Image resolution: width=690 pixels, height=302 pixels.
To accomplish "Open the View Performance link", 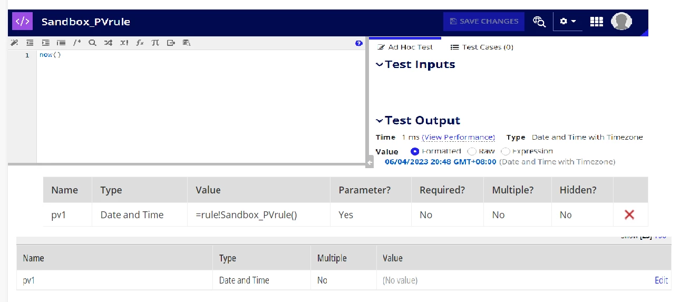I will (459, 138).
